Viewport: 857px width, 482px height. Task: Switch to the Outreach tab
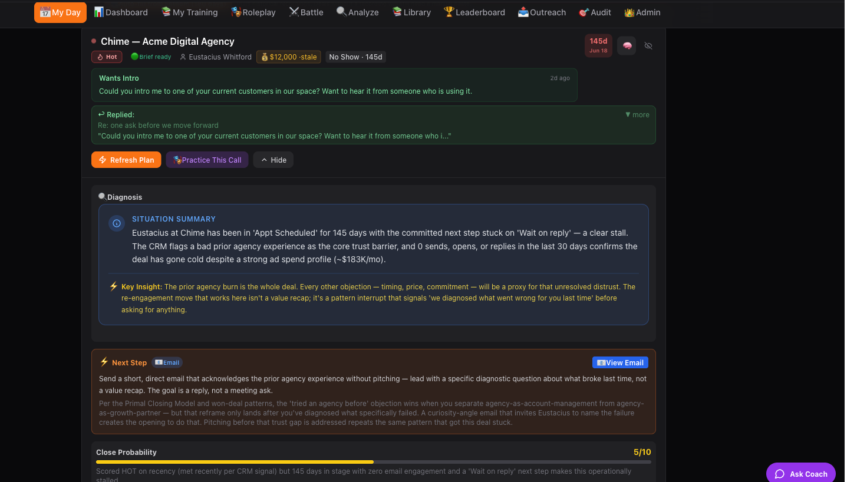(542, 12)
